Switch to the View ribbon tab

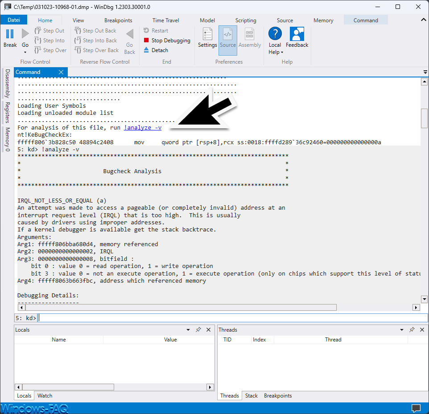click(78, 20)
